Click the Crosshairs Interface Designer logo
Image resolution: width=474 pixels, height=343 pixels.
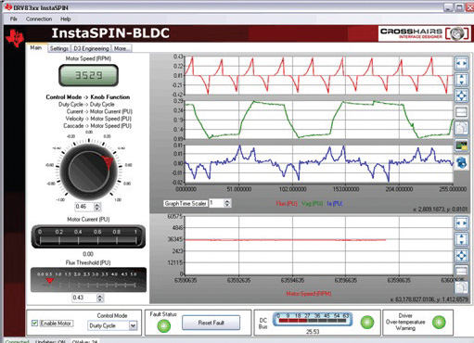(x=424, y=33)
